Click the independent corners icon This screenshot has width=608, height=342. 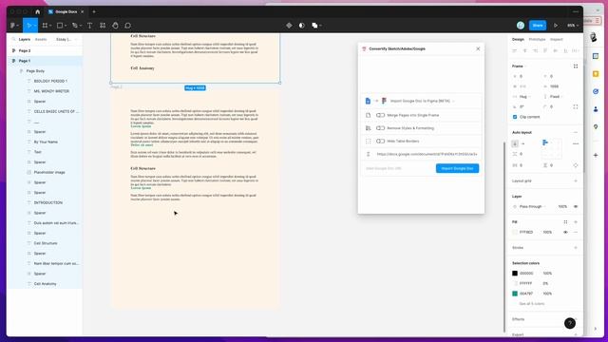(576, 106)
